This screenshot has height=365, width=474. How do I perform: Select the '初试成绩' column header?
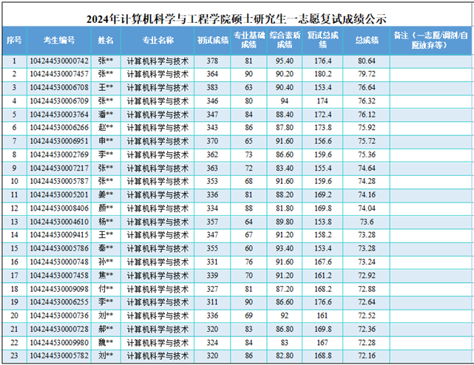click(x=212, y=40)
